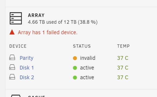The height and width of the screenshot is (97, 157).
Task: Click the STATUS column header
Action: coord(82,46)
